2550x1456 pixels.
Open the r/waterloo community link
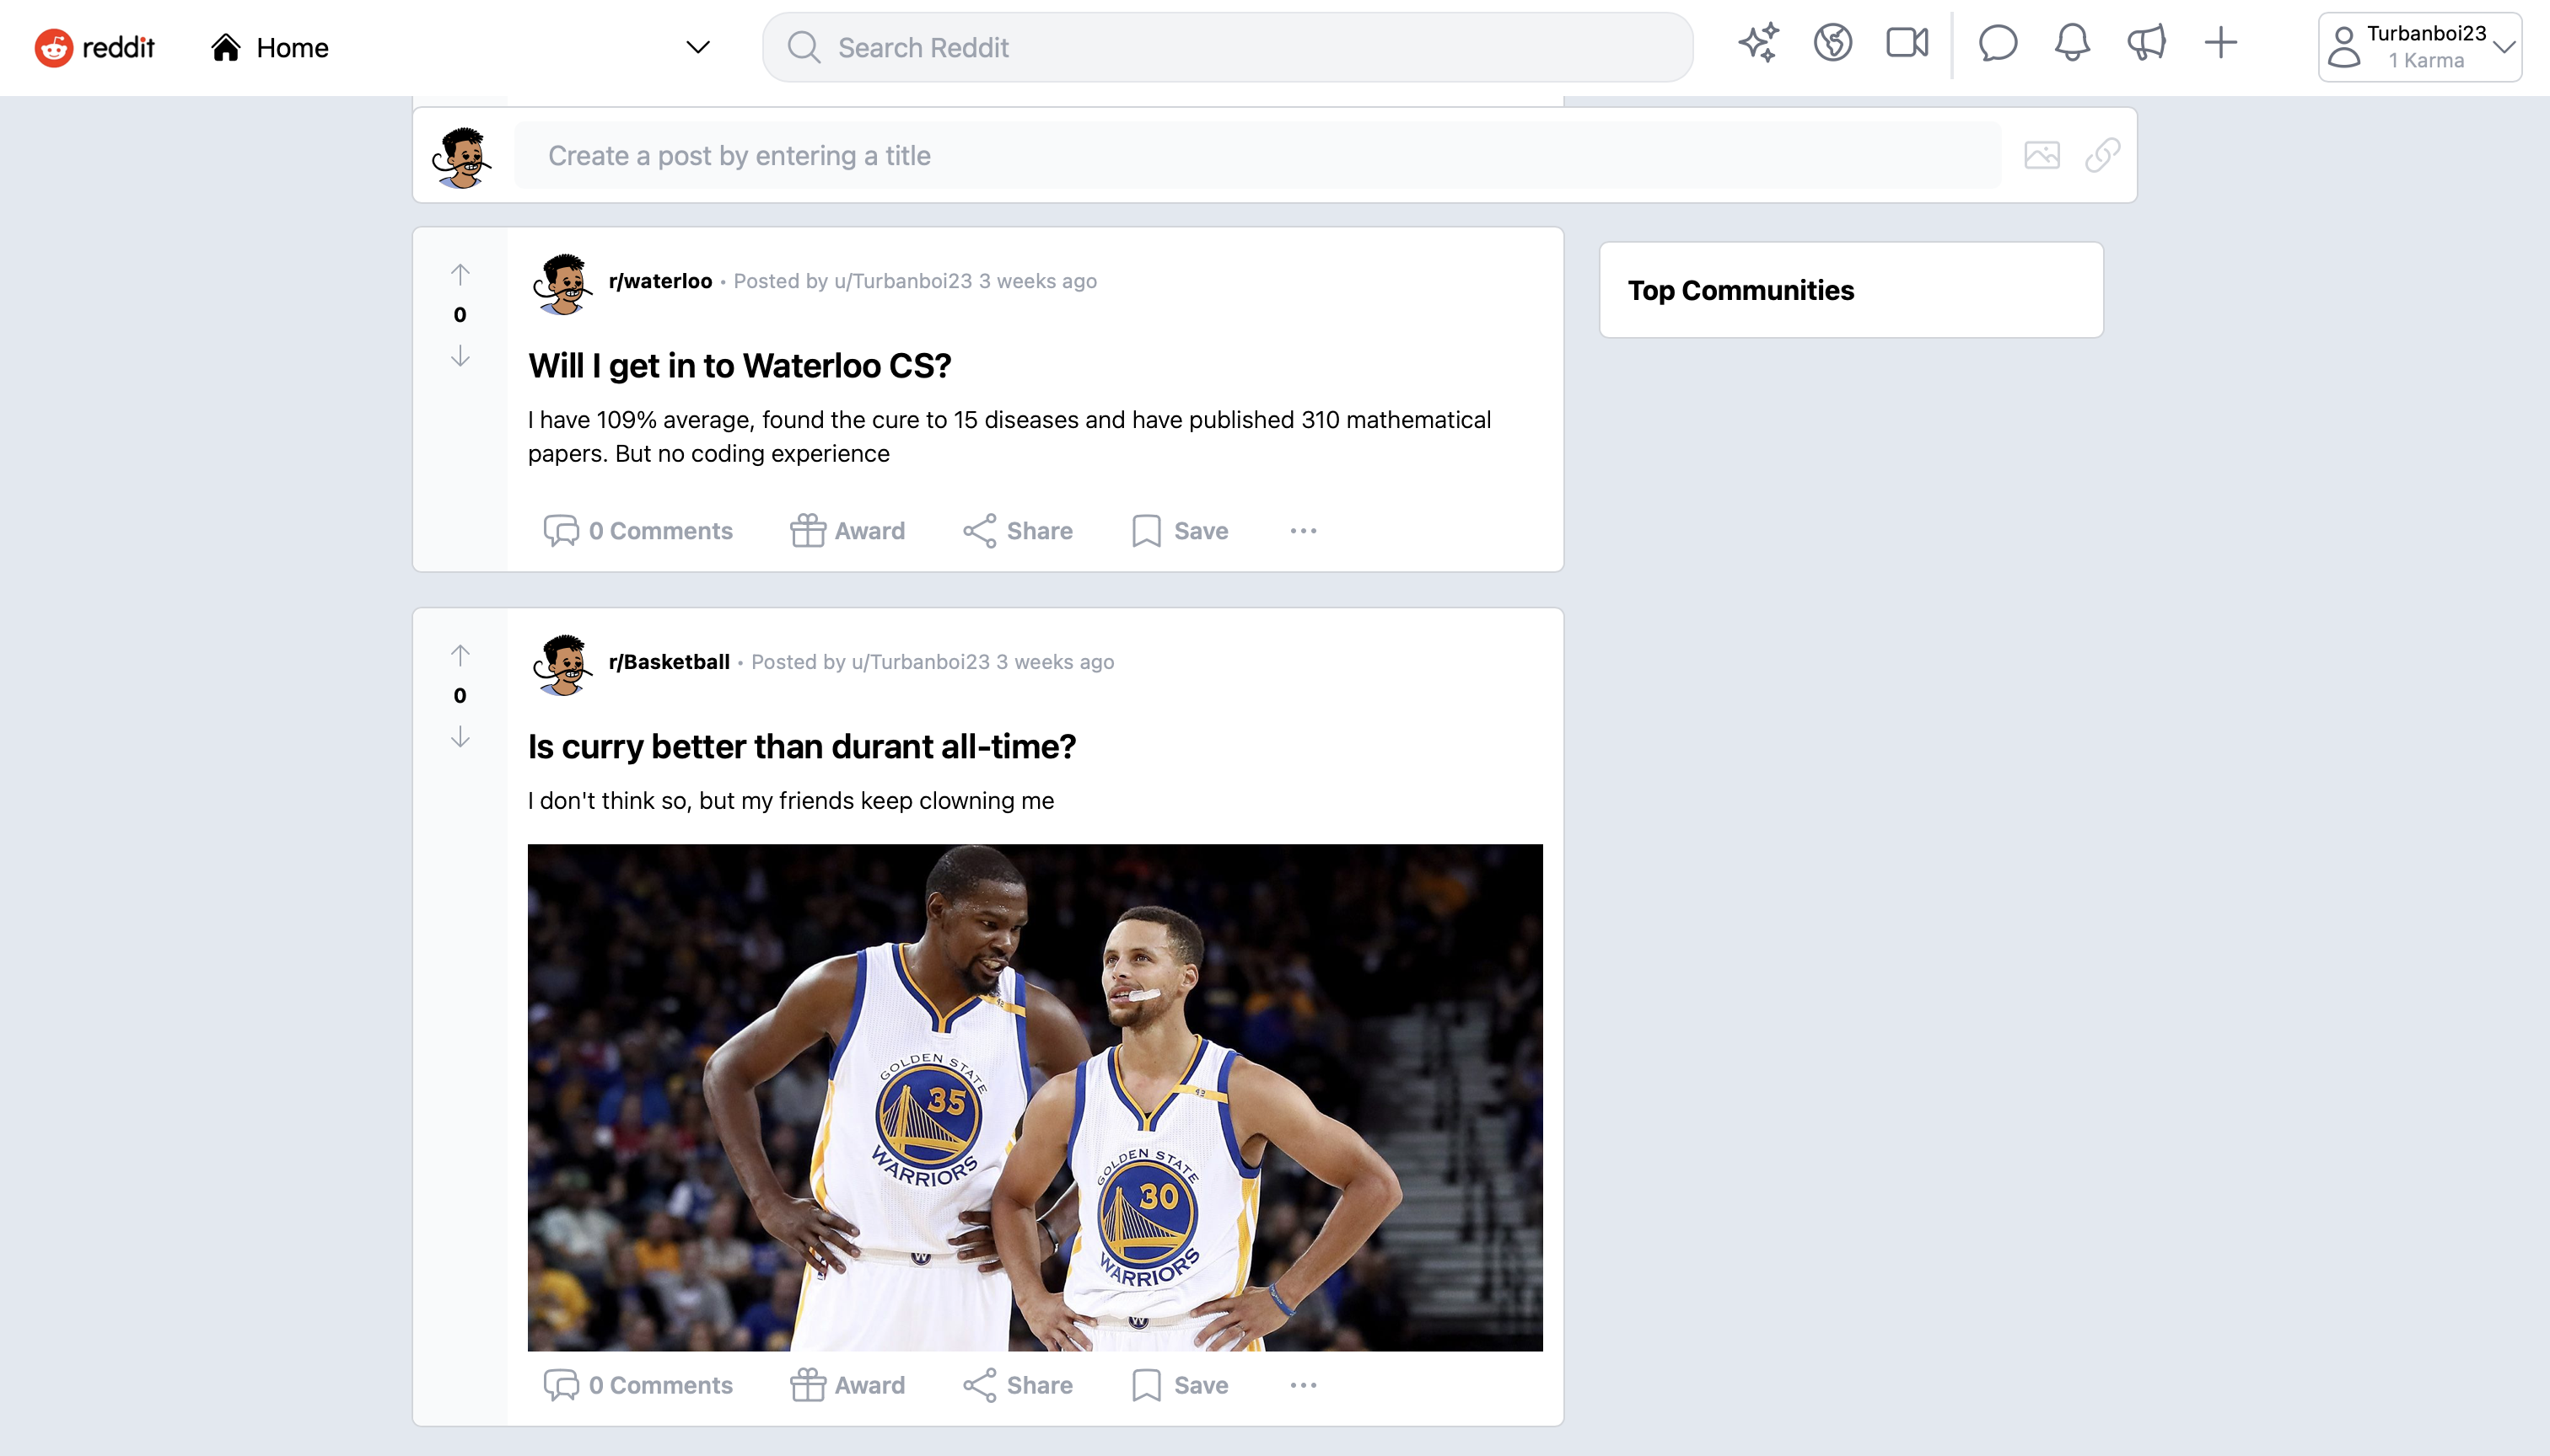click(659, 281)
